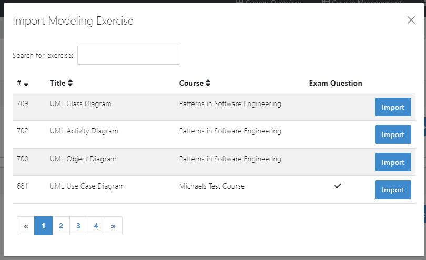The height and width of the screenshot is (260, 426).
Task: Go to pagination page 3
Action: pyautogui.click(x=78, y=226)
